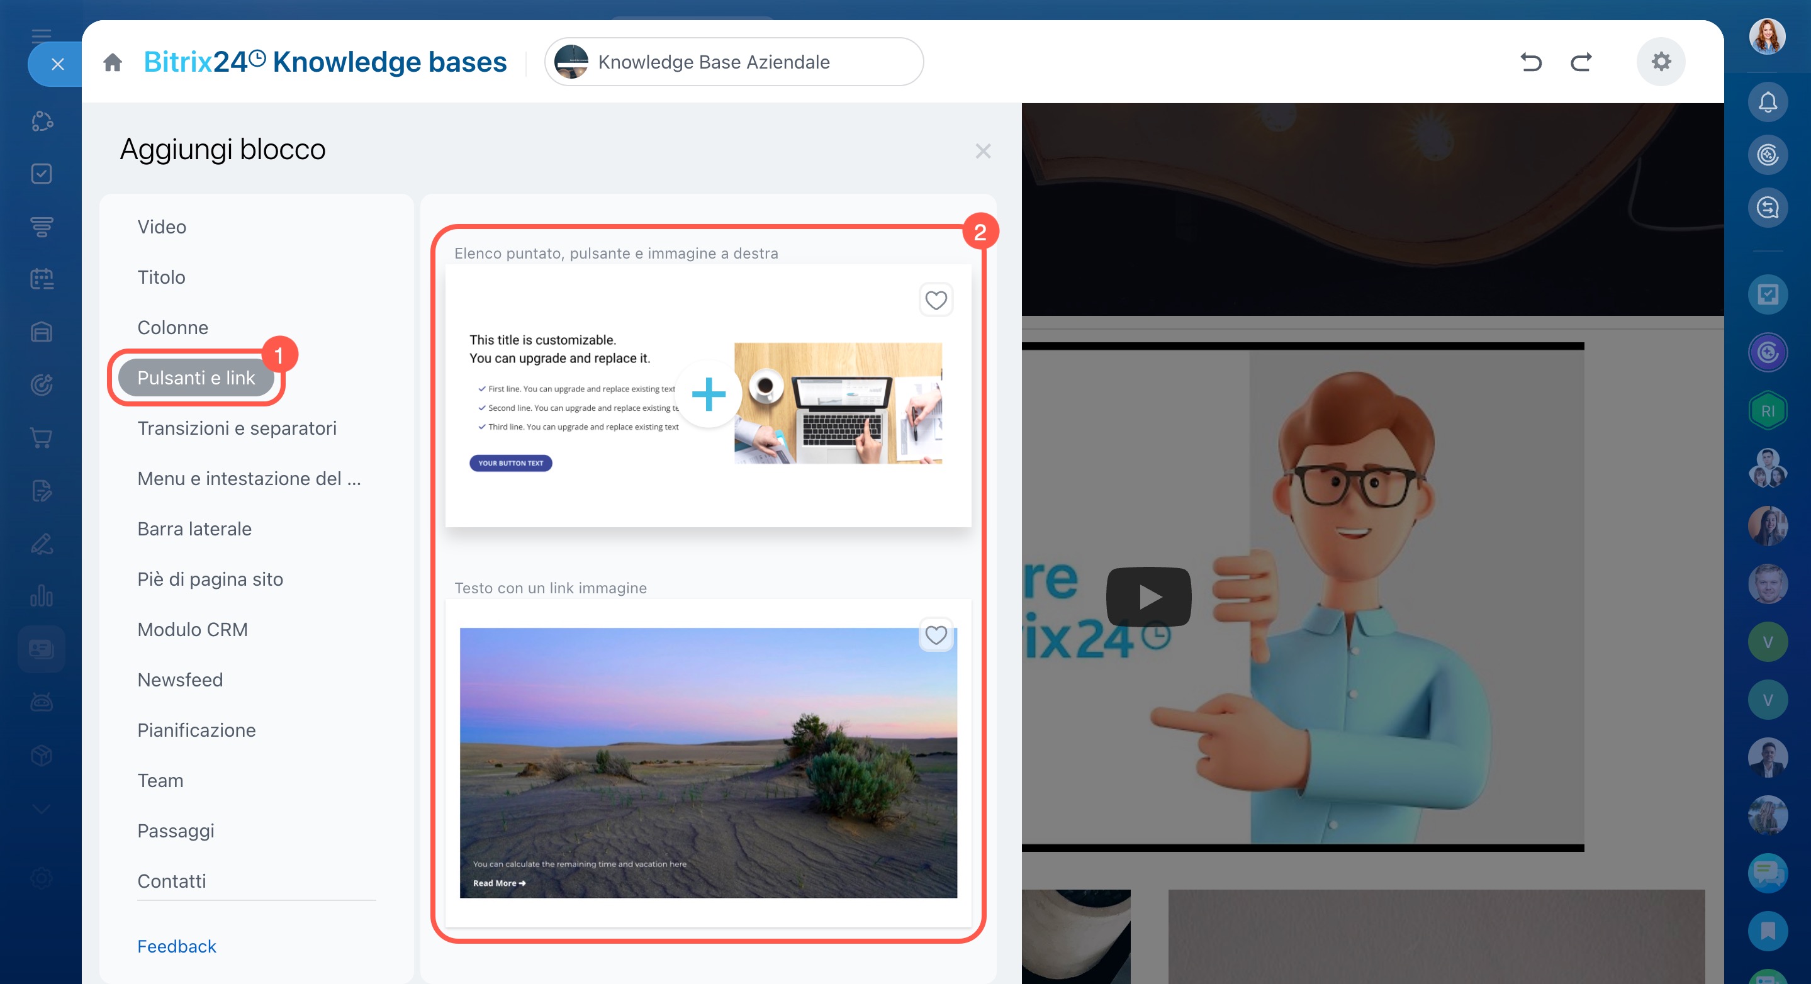This screenshot has width=1811, height=984.
Task: Close the Aggiungi blocco panel
Action: (x=983, y=151)
